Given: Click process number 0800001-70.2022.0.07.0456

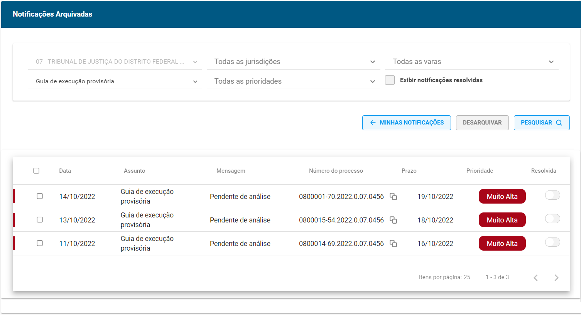Looking at the screenshot, I should pos(341,197).
